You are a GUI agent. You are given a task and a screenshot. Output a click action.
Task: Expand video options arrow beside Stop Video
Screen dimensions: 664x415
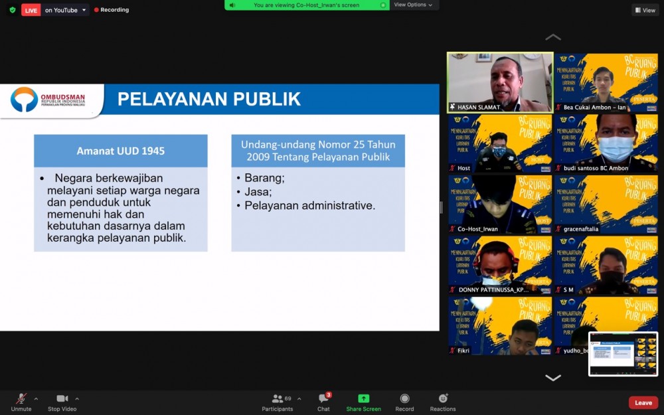pyautogui.click(x=77, y=398)
